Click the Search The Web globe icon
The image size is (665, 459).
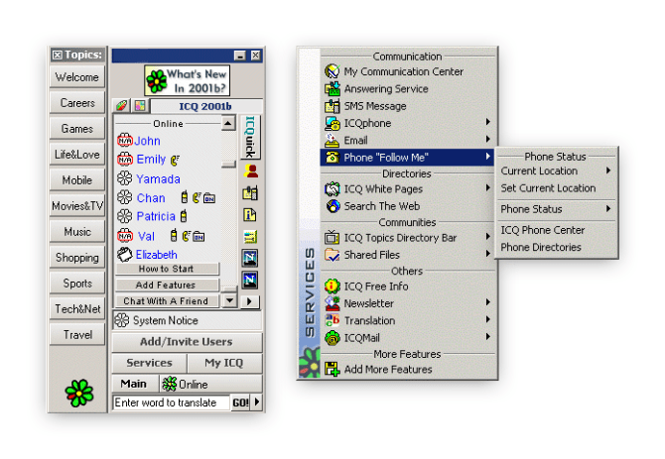point(332,206)
